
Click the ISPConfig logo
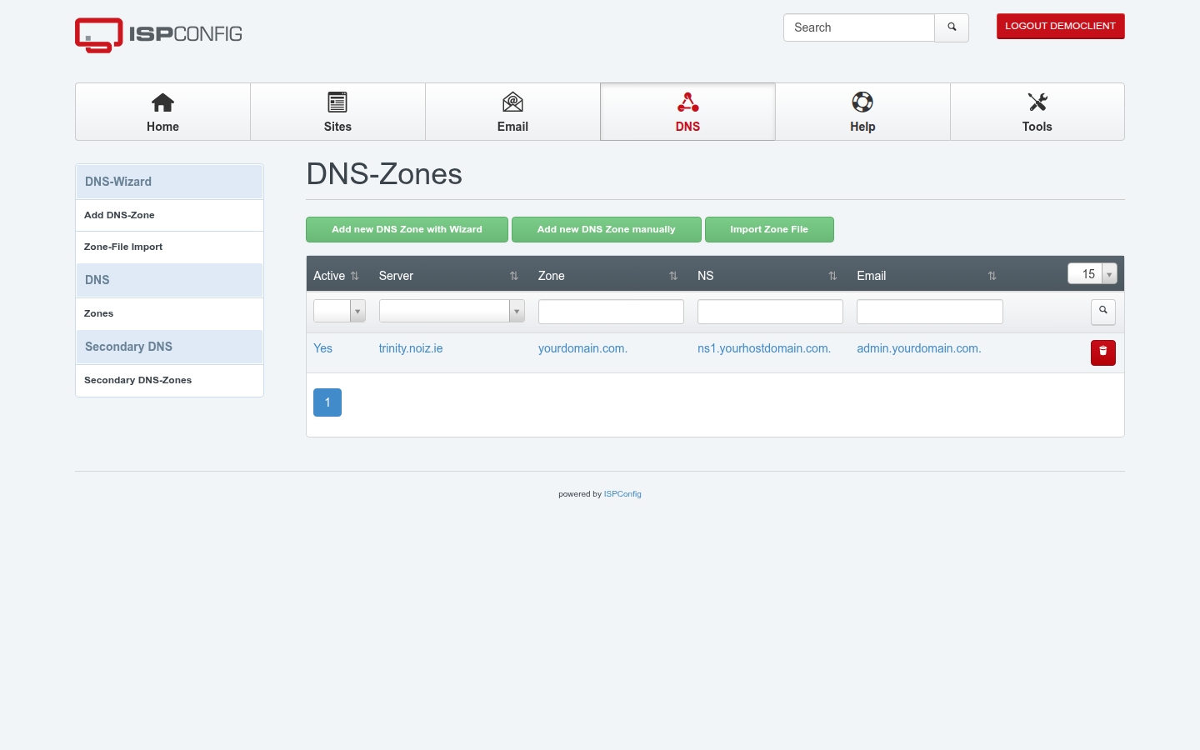click(158, 35)
